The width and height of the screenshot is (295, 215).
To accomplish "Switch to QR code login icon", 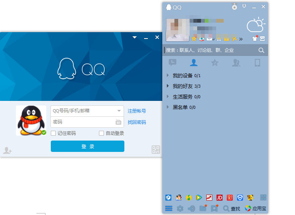I will click(x=156, y=150).
